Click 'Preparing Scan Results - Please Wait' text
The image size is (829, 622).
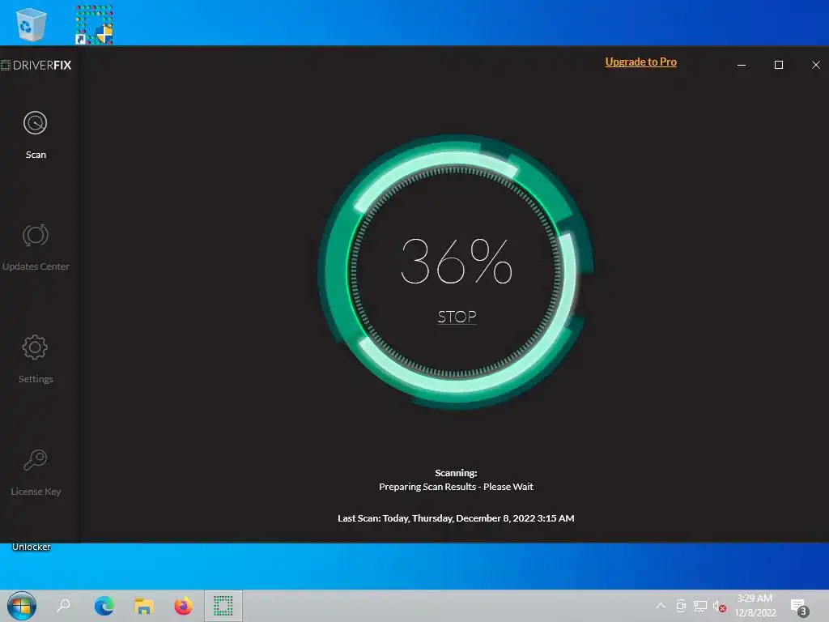pyautogui.click(x=456, y=487)
